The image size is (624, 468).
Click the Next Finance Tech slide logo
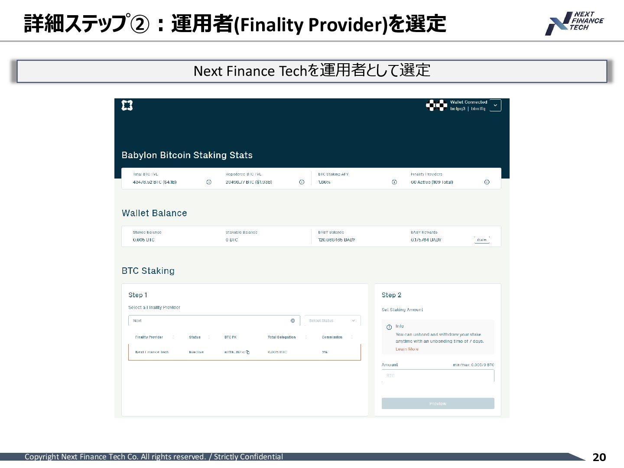[x=574, y=23]
